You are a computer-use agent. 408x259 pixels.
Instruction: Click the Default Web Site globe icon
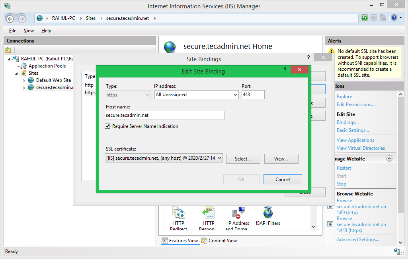tap(31, 80)
